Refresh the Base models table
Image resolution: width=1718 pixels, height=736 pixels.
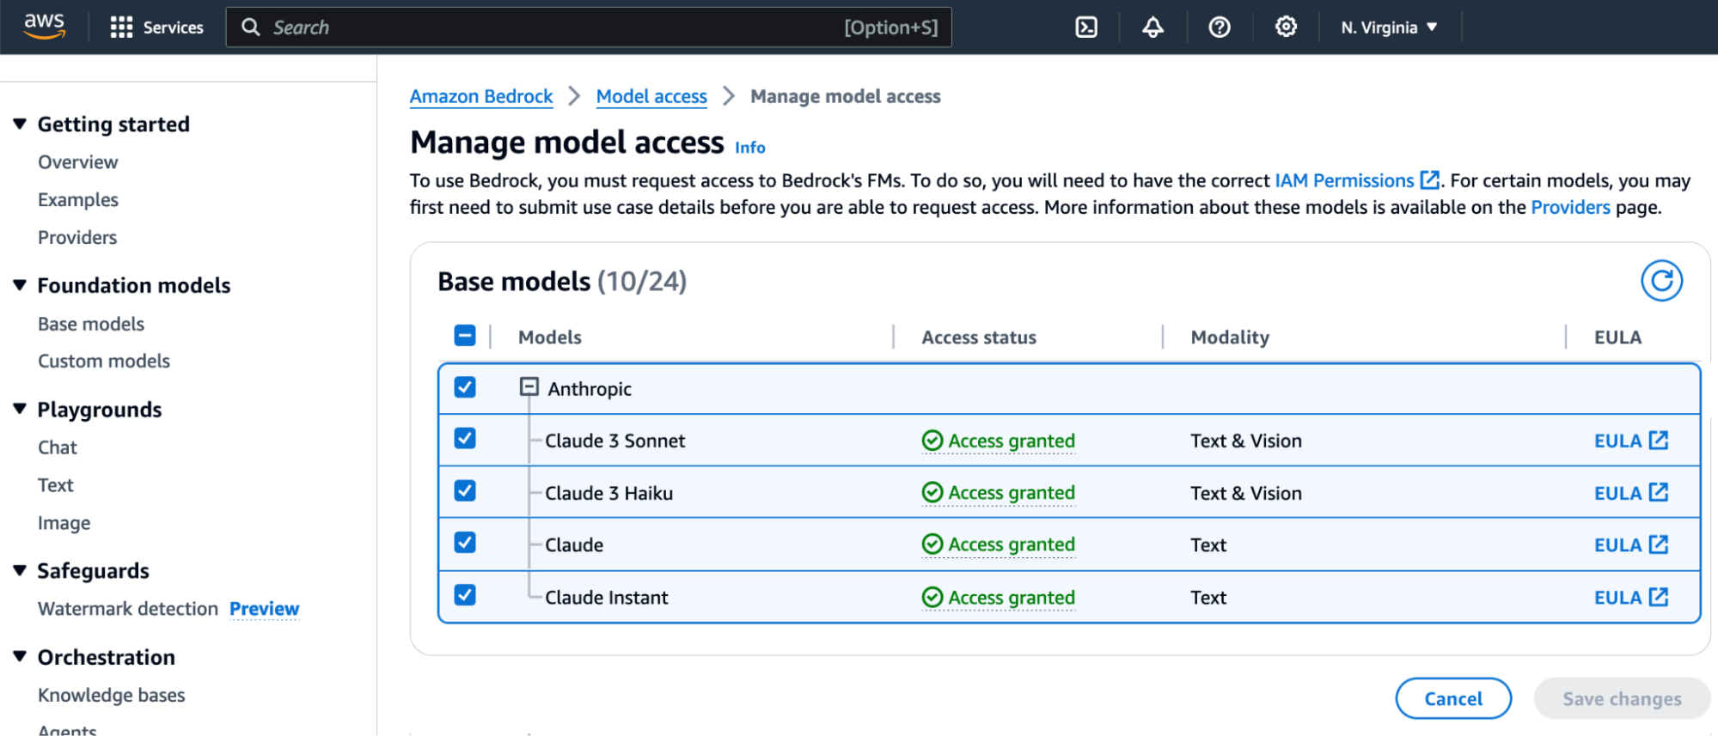(1660, 281)
